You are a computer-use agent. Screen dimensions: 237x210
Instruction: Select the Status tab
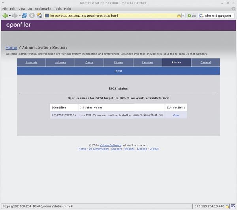[177, 63]
